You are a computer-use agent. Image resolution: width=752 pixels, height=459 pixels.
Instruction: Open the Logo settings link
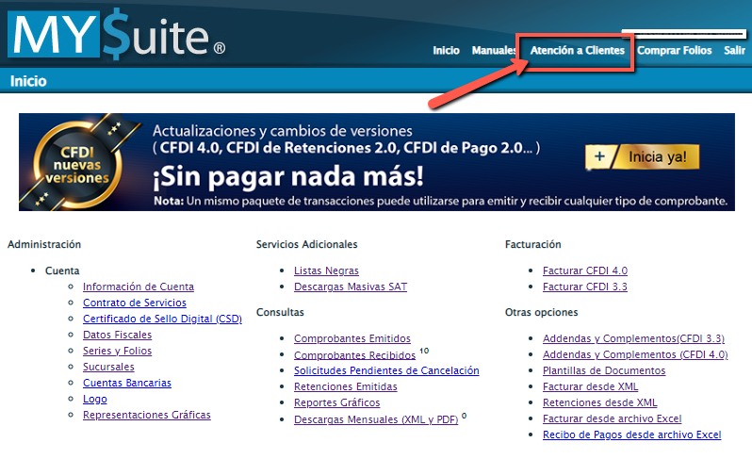click(94, 399)
